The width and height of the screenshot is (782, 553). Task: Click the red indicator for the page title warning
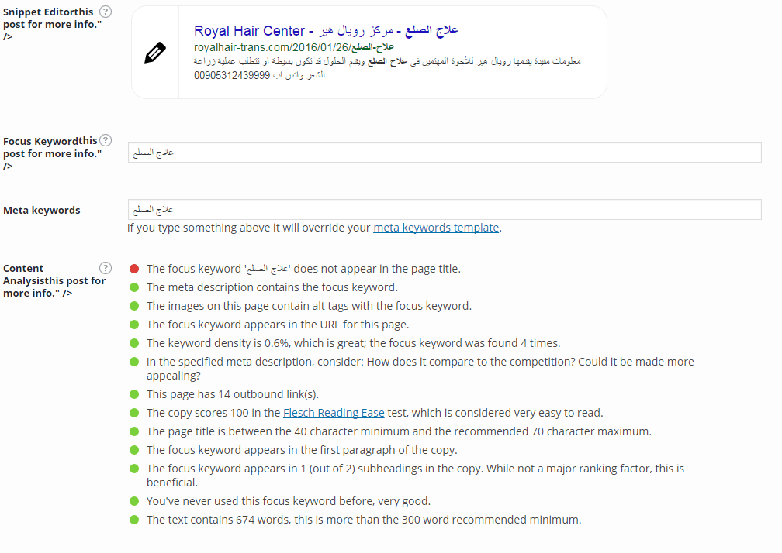pos(134,269)
